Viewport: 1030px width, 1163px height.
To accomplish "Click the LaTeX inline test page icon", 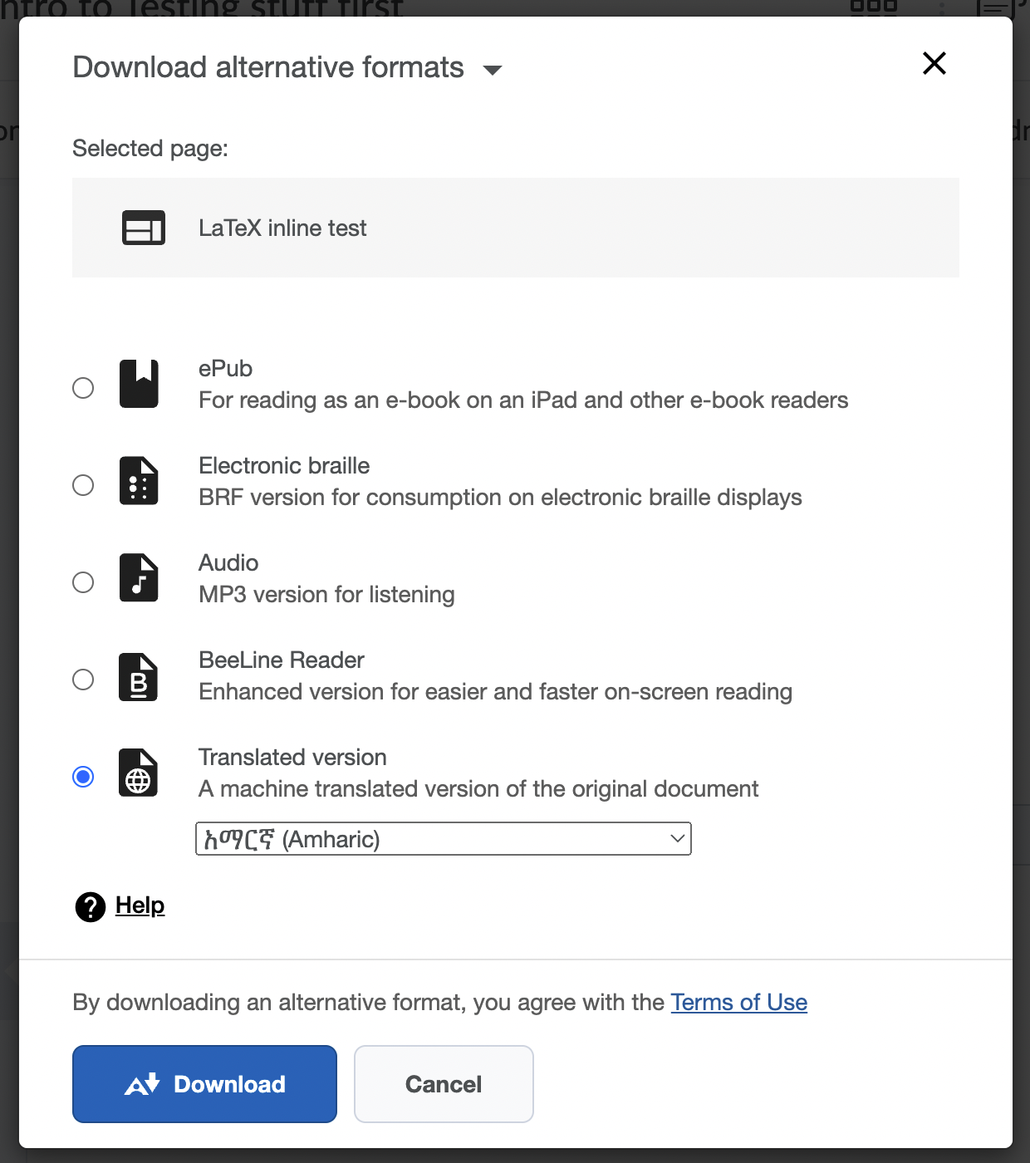I will click(142, 228).
